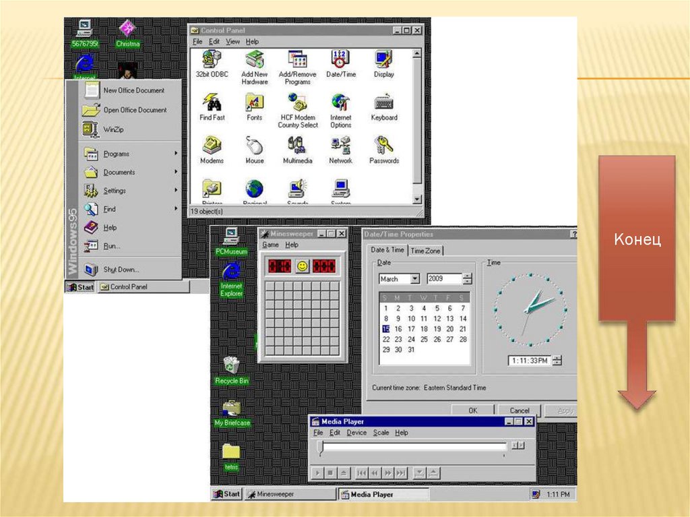Click the Minesweeper taskbar button
Image resolution: width=690 pixels, height=517 pixels.
click(290, 494)
